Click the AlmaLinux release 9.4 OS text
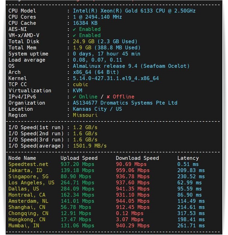The image size is (228, 235). [x=131, y=66]
